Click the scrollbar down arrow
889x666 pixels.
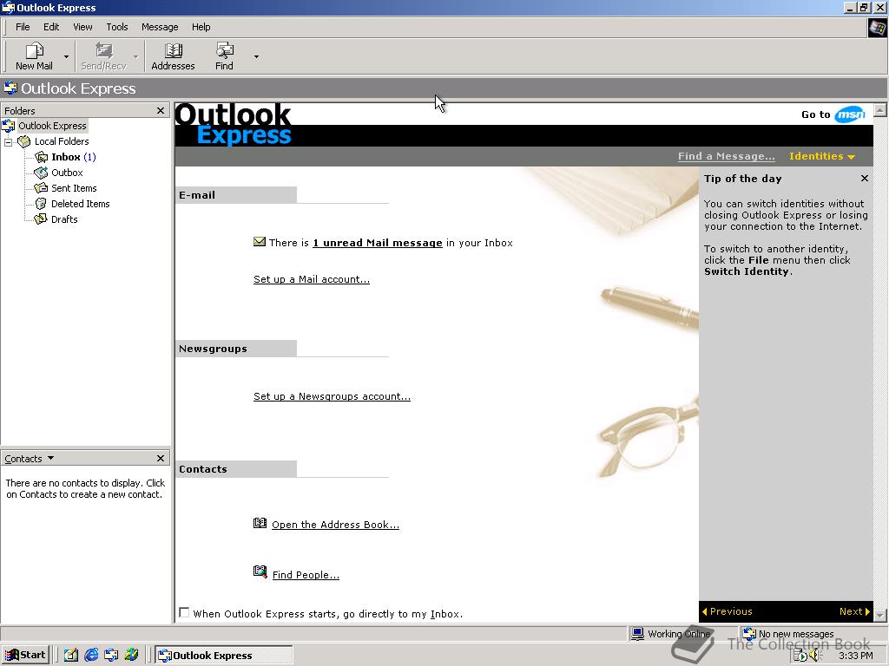pyautogui.click(x=880, y=615)
